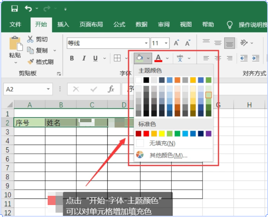Viewport: 268px width, 217px height.
Task: Click the middle align icon
Action: coord(218,43)
